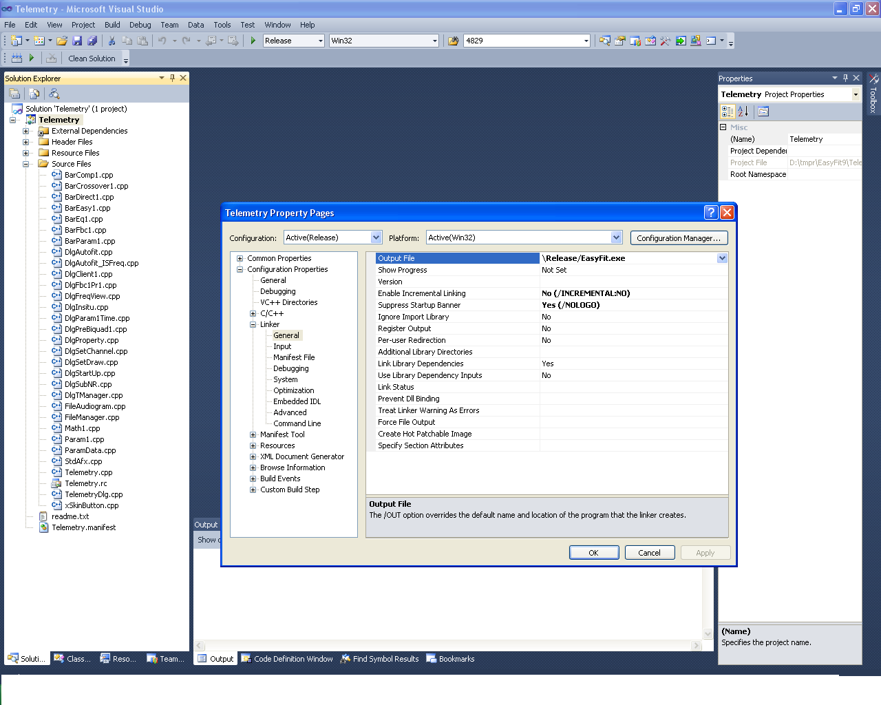Image resolution: width=881 pixels, height=705 pixels.
Task: Click Clean Solution toolbar button
Action: [92, 59]
